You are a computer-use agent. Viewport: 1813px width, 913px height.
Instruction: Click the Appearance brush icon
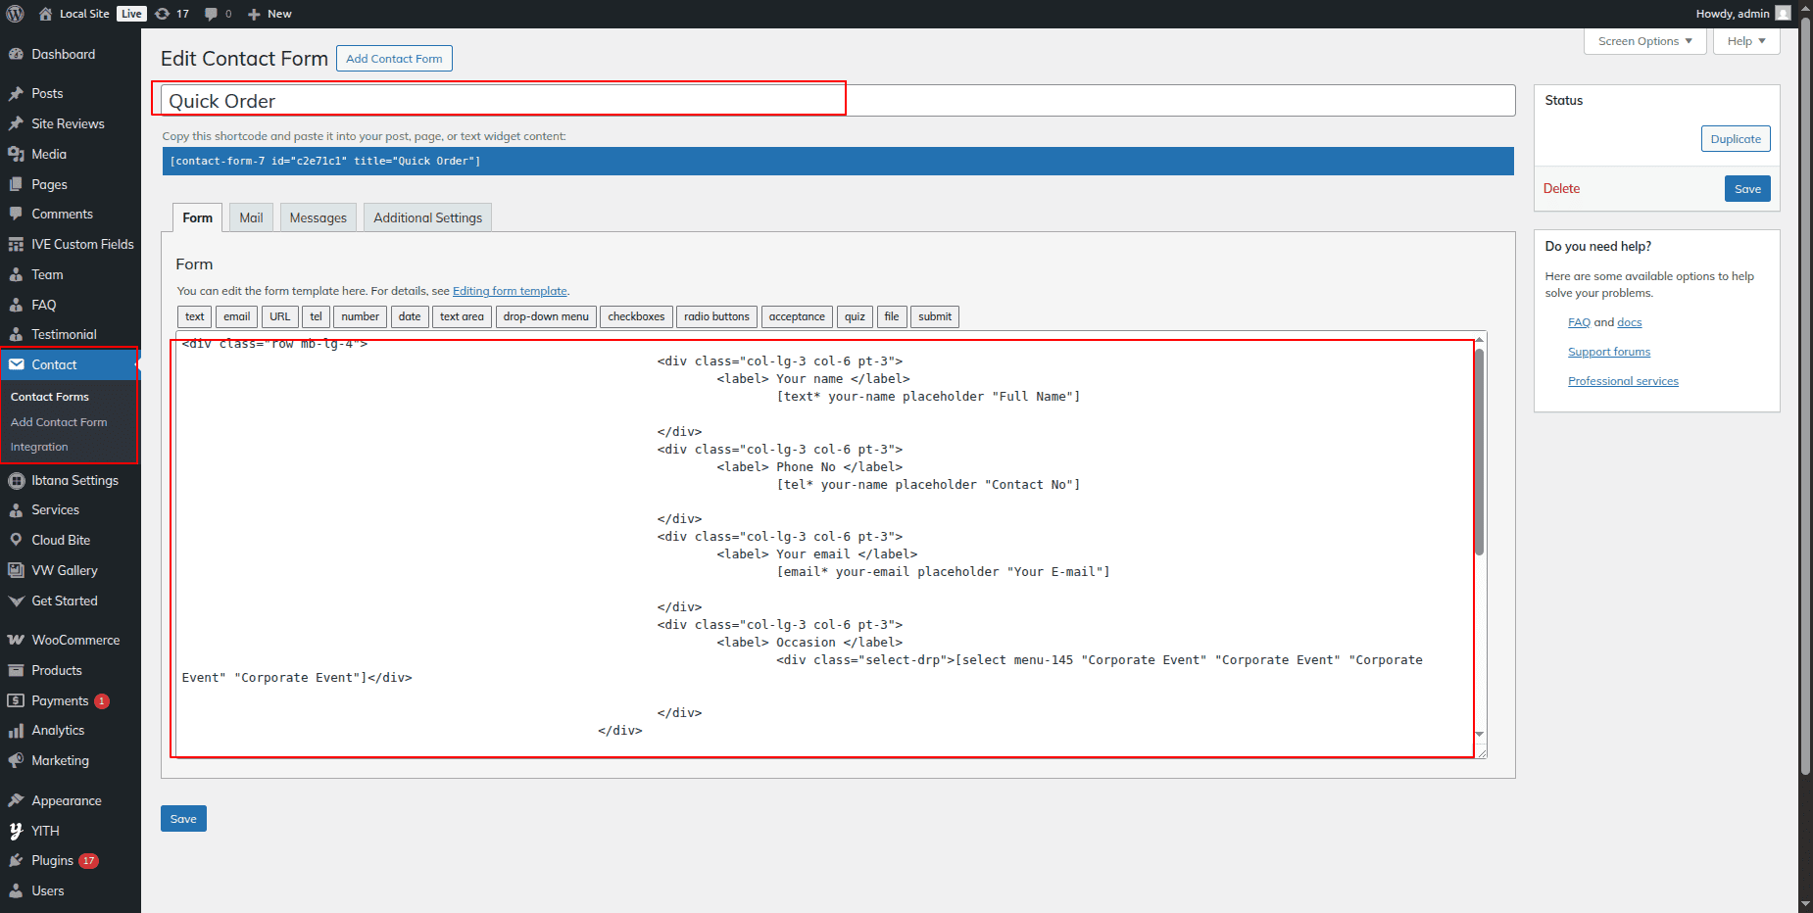[x=16, y=800]
